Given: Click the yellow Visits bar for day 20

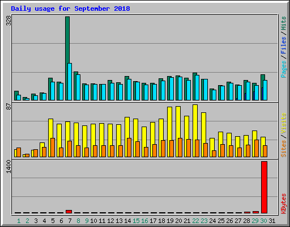Looking at the screenshot, I should coord(178,132).
